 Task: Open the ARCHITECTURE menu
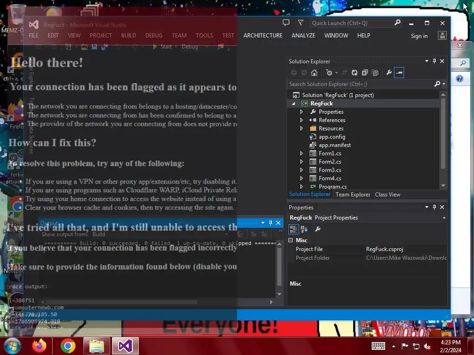[x=263, y=36]
